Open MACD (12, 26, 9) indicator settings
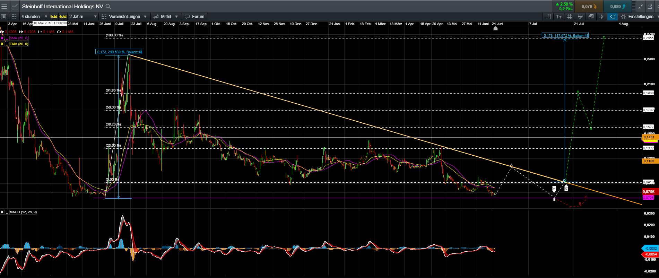The height and width of the screenshot is (278, 659). point(23,212)
